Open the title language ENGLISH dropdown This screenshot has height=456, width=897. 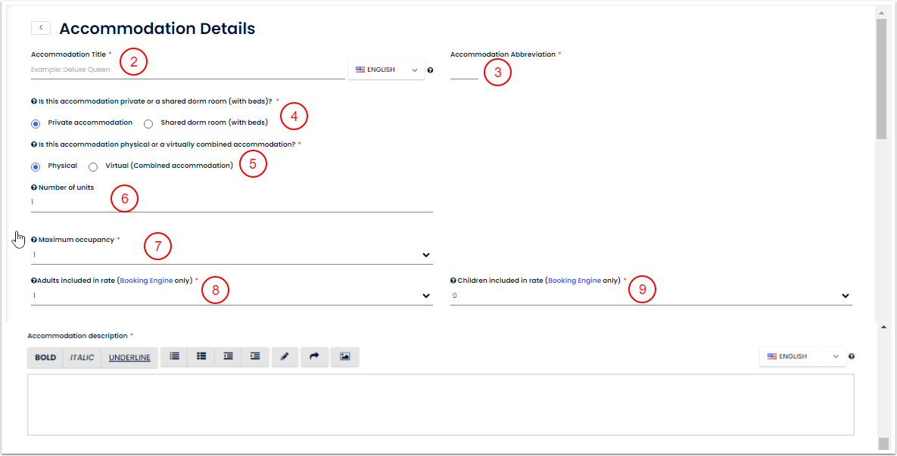click(387, 70)
